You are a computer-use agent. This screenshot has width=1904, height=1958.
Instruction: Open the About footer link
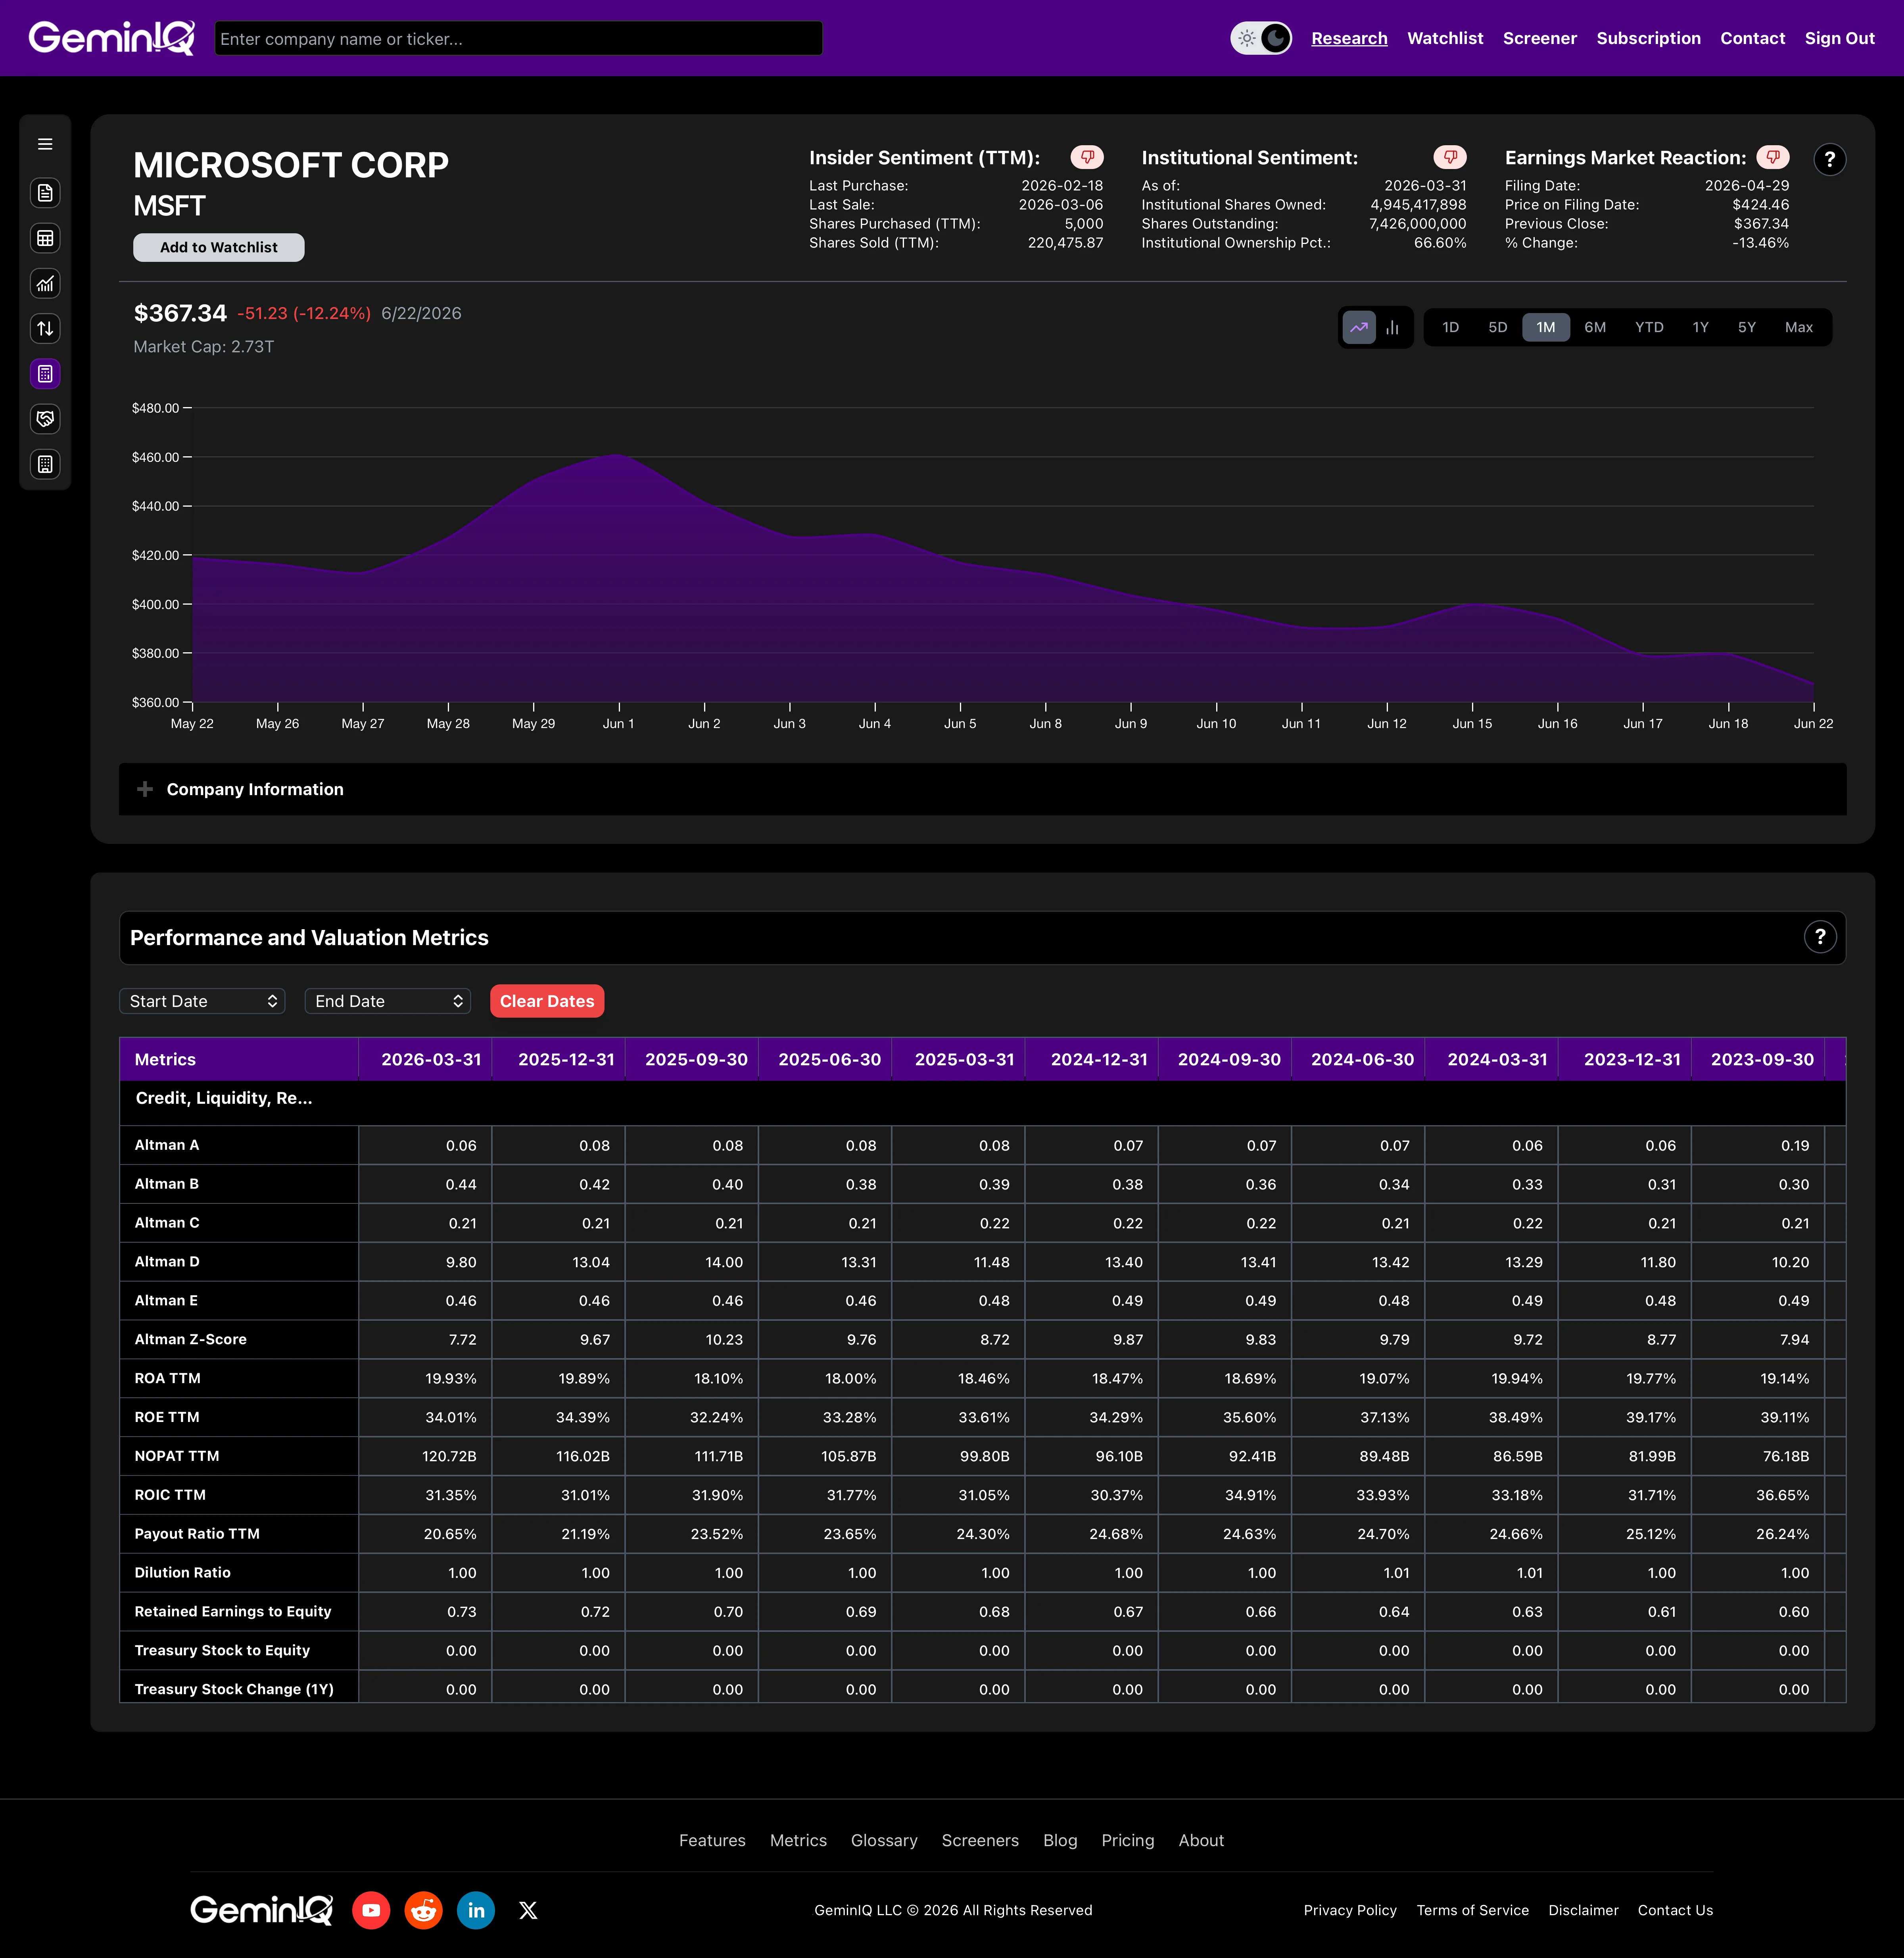pyautogui.click(x=1201, y=1840)
